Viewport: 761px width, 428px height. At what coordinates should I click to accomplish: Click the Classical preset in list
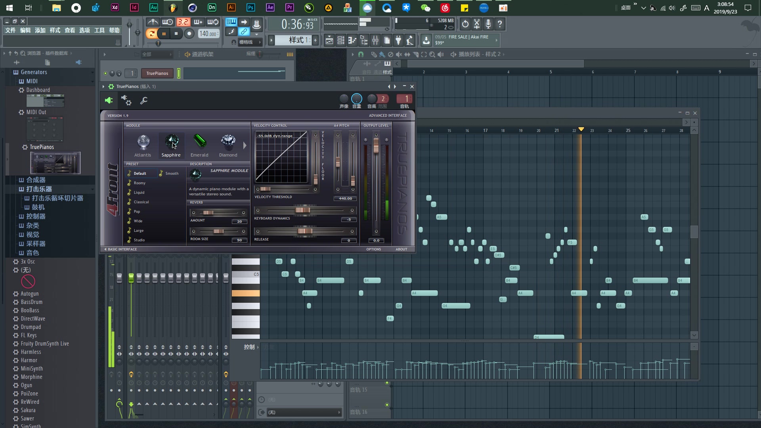[141, 202]
